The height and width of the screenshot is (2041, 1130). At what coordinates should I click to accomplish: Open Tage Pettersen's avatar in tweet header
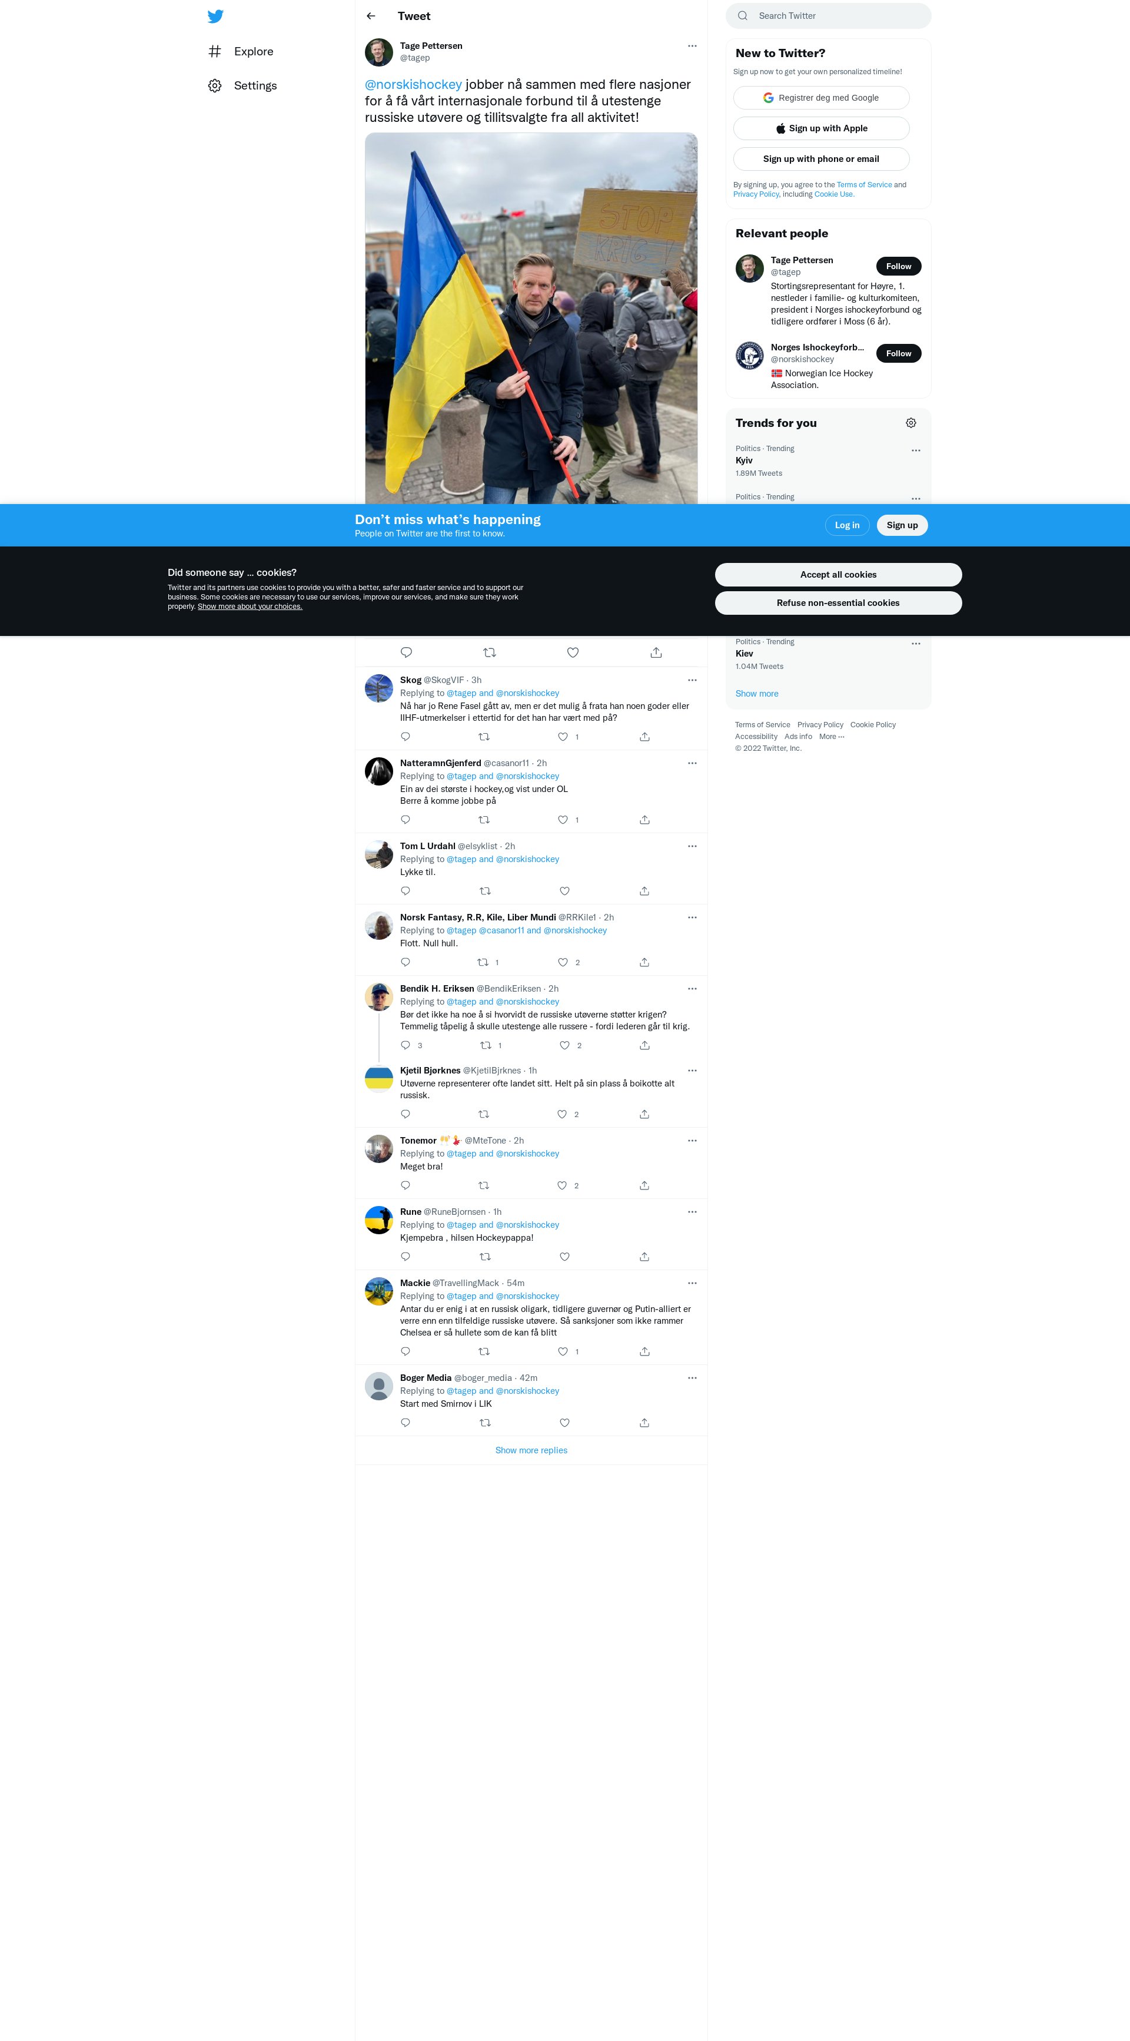[x=378, y=52]
